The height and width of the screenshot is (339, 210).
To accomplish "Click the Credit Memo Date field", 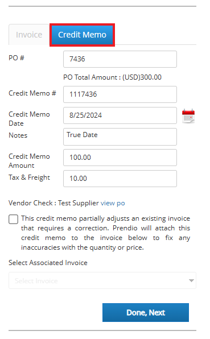I will (x=120, y=115).
